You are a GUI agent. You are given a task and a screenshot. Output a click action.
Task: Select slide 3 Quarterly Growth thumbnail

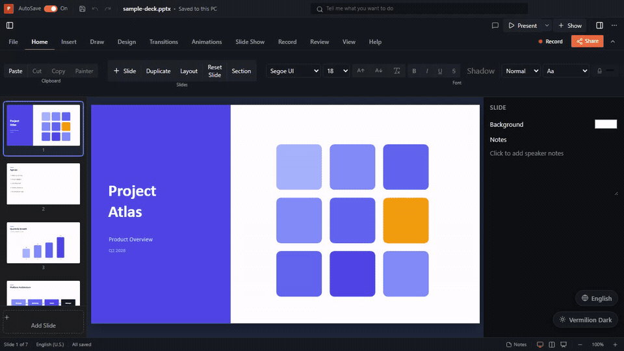coord(44,242)
